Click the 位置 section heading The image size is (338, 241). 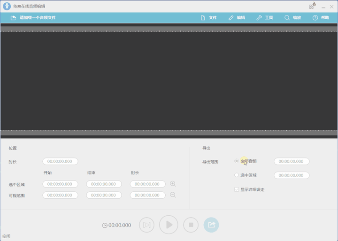click(13, 148)
